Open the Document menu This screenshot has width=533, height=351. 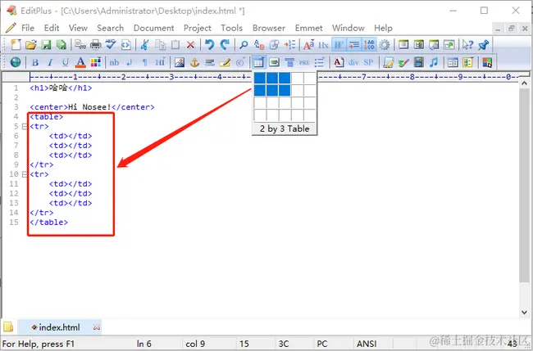click(x=153, y=28)
